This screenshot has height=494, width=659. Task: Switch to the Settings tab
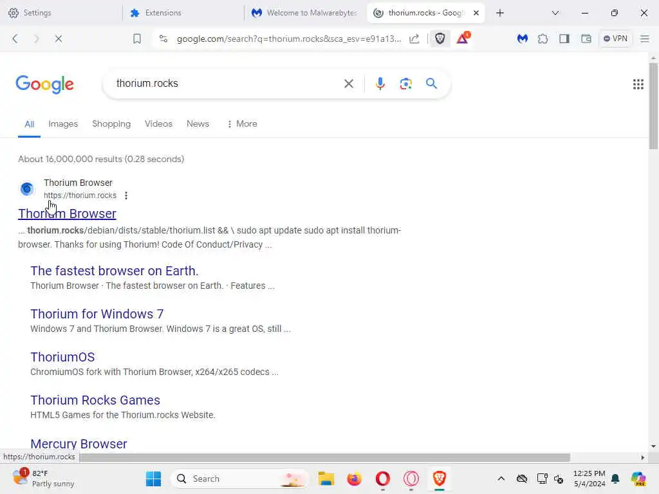click(61, 13)
